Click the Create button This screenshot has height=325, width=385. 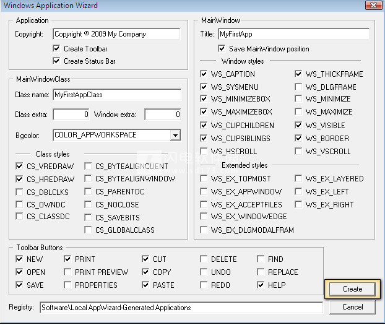(x=352, y=289)
